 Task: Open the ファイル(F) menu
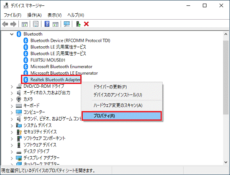point(13,15)
